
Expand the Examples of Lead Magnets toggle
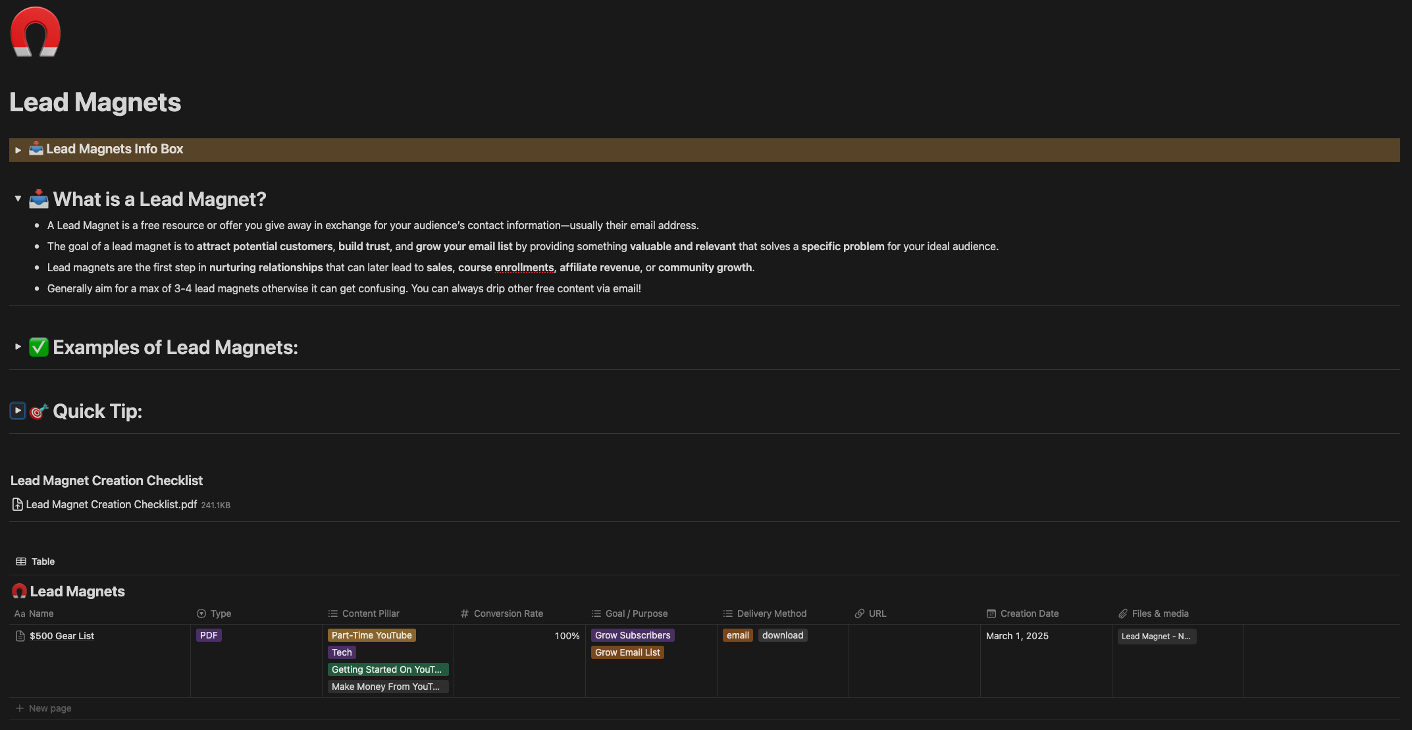pyautogui.click(x=18, y=347)
